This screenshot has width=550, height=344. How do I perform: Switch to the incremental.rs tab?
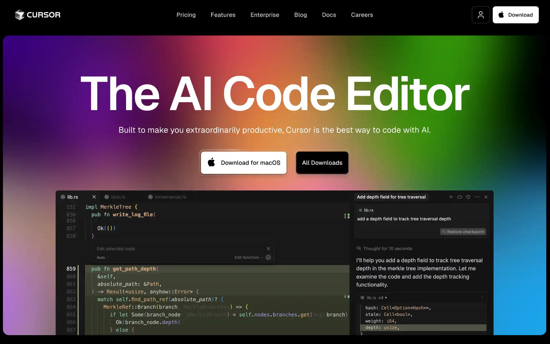pyautogui.click(x=170, y=197)
